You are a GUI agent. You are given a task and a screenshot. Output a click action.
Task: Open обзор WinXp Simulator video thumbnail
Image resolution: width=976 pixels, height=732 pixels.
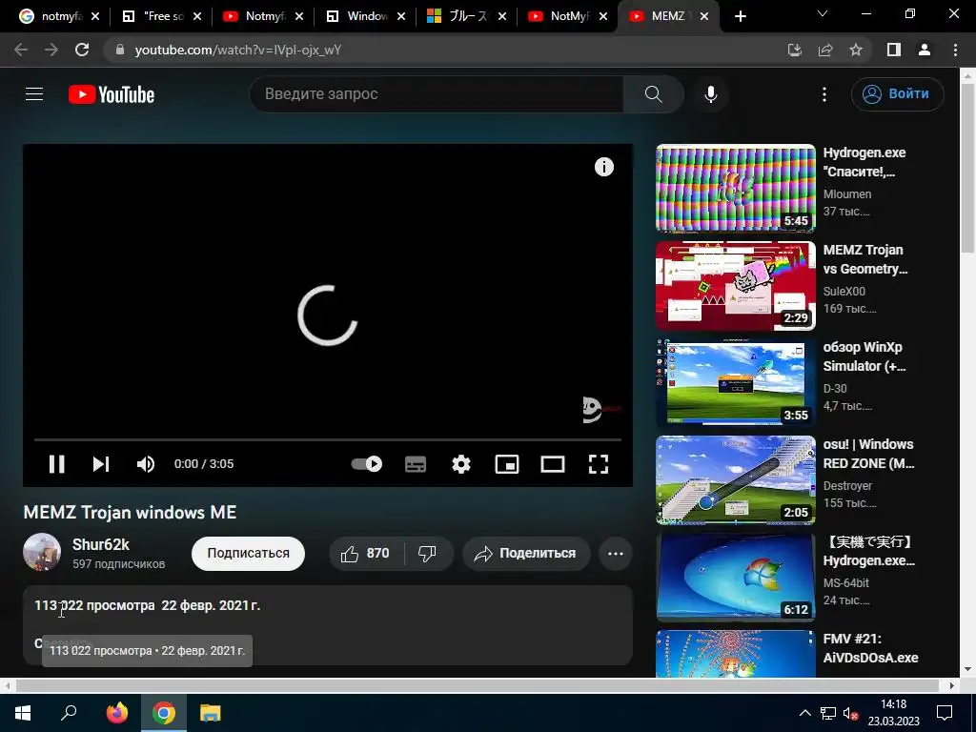pos(736,382)
